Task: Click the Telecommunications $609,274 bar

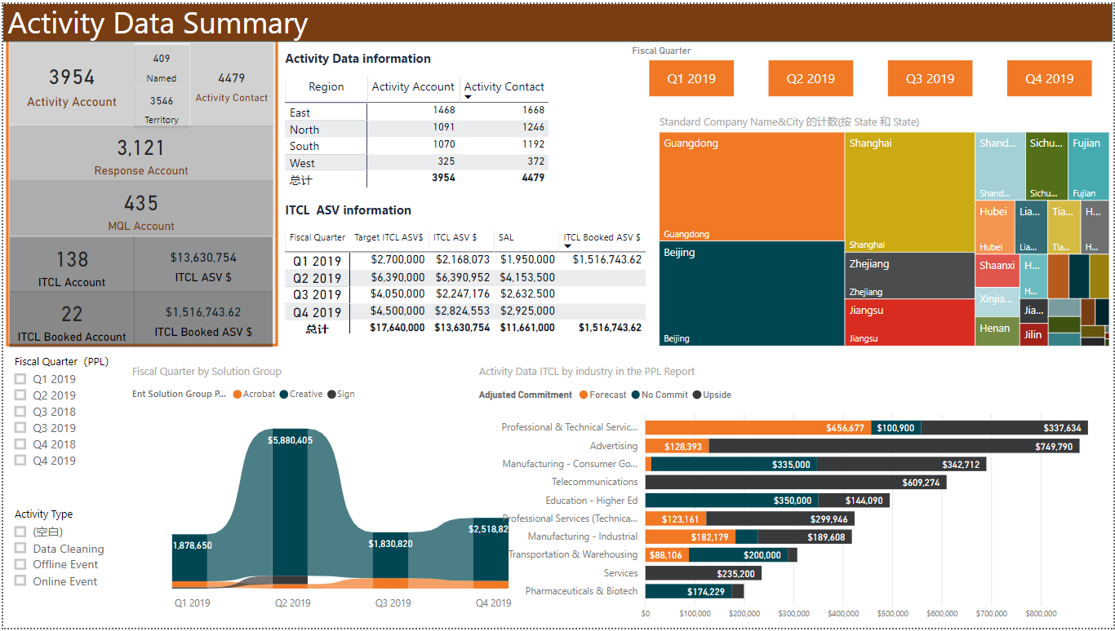Action: pyautogui.click(x=796, y=483)
